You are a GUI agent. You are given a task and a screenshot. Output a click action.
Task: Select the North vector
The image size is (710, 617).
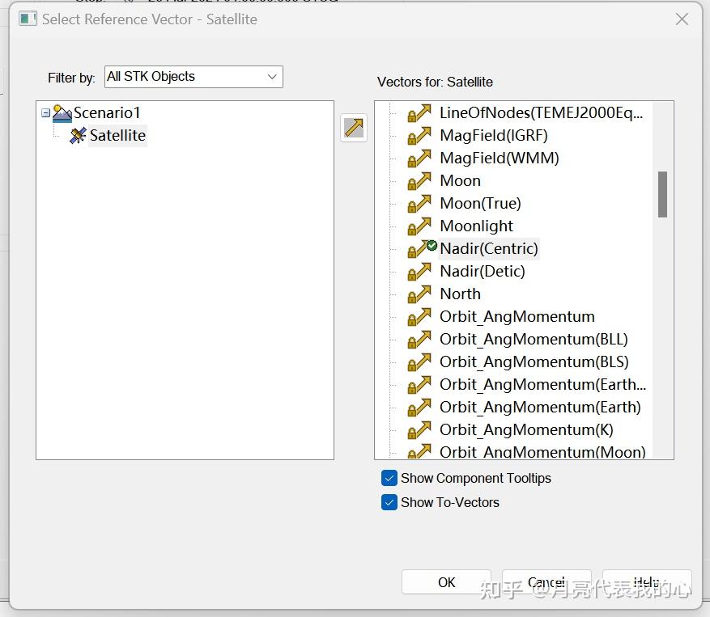(x=460, y=294)
